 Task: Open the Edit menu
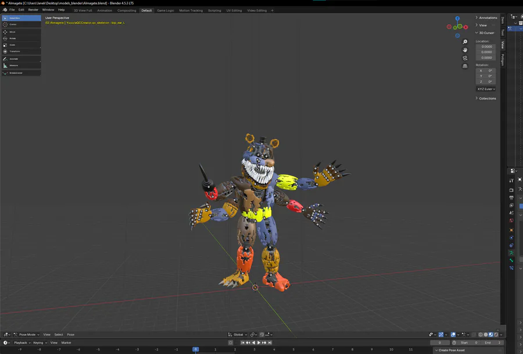coord(22,10)
